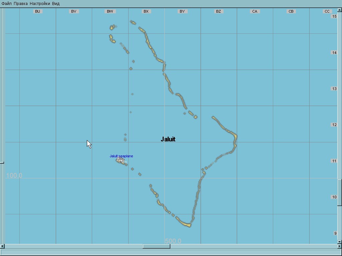Click the BW column header

coord(110,11)
